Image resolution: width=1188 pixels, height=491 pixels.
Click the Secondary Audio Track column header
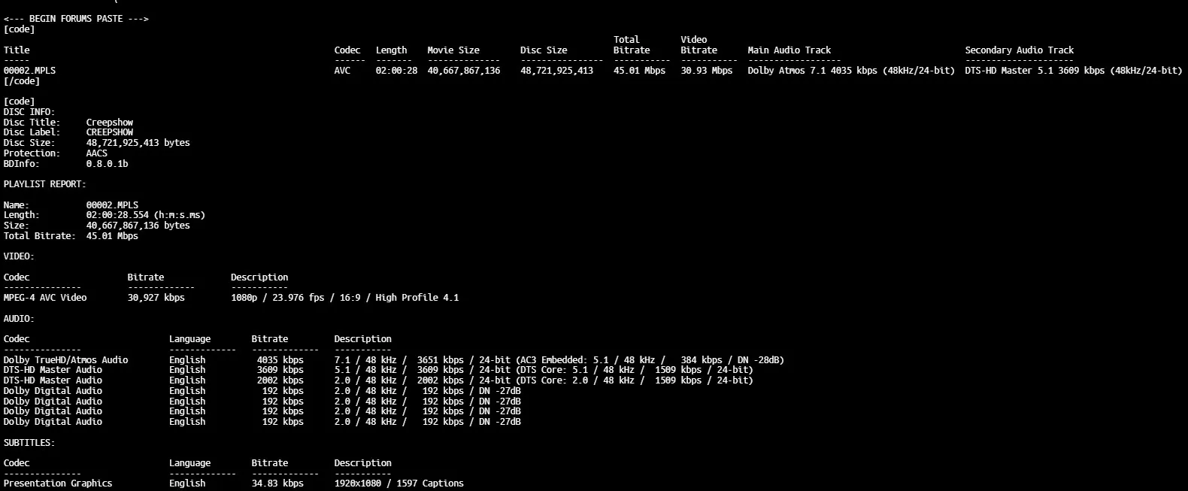coord(1019,50)
